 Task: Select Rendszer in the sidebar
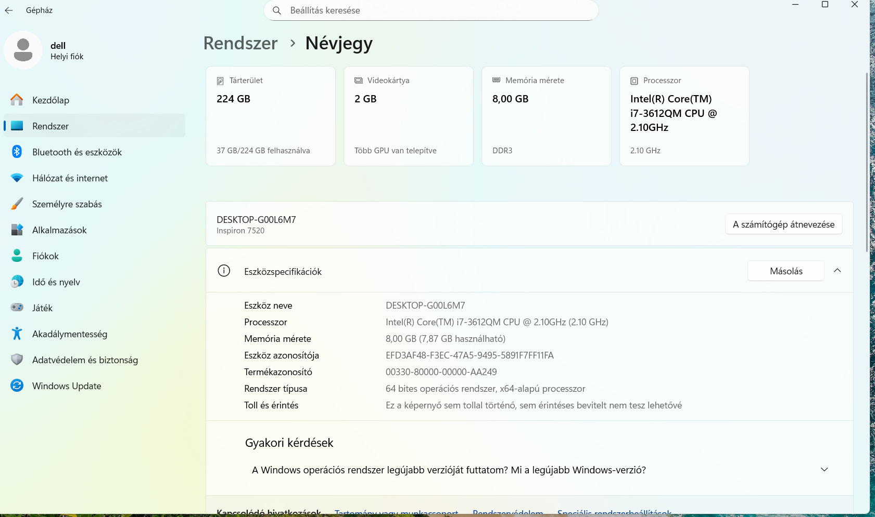pyautogui.click(x=50, y=126)
